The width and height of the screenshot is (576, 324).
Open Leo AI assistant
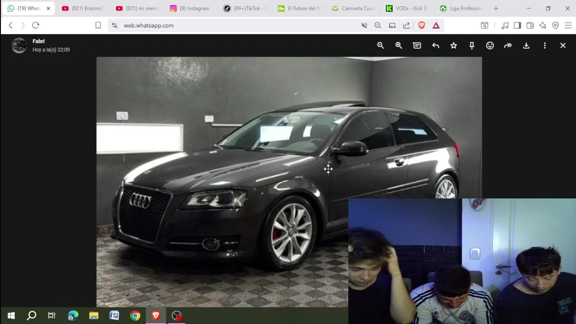543,25
